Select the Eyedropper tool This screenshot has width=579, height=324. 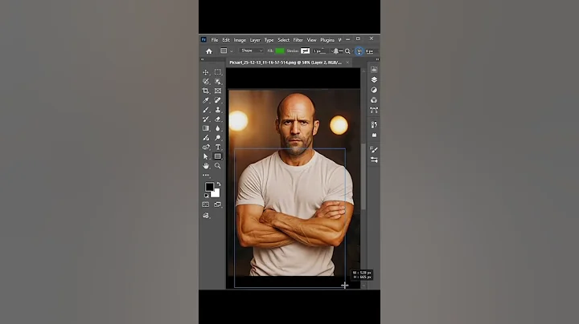click(206, 100)
